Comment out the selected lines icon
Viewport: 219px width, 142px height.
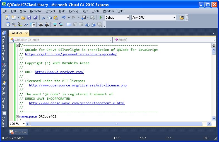54,24
